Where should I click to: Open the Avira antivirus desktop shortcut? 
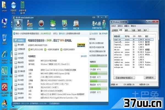tap(4, 90)
